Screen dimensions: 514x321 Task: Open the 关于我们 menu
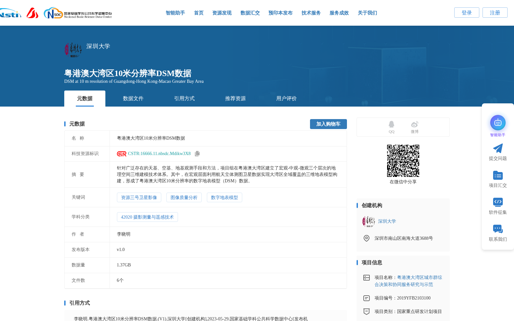[x=368, y=13]
